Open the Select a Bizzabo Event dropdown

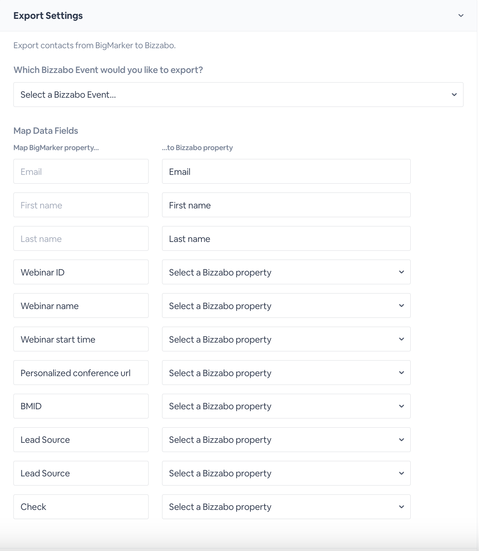(238, 95)
